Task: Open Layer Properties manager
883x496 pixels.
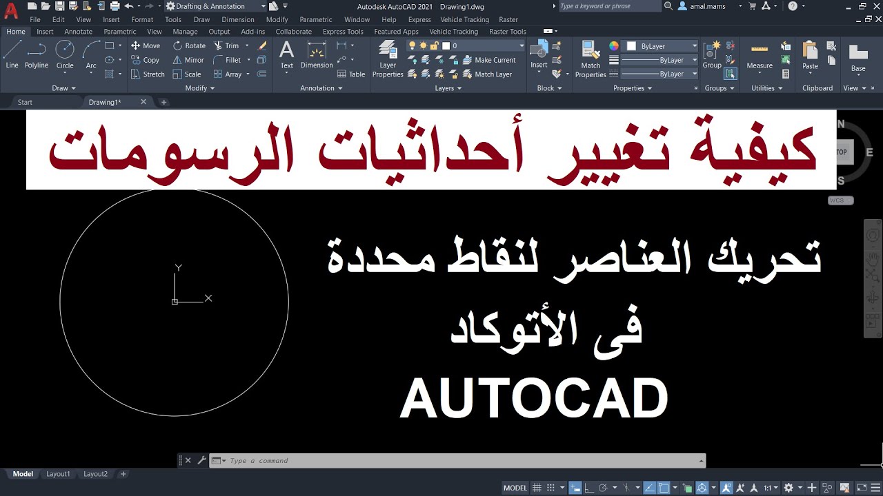Action: (388, 59)
